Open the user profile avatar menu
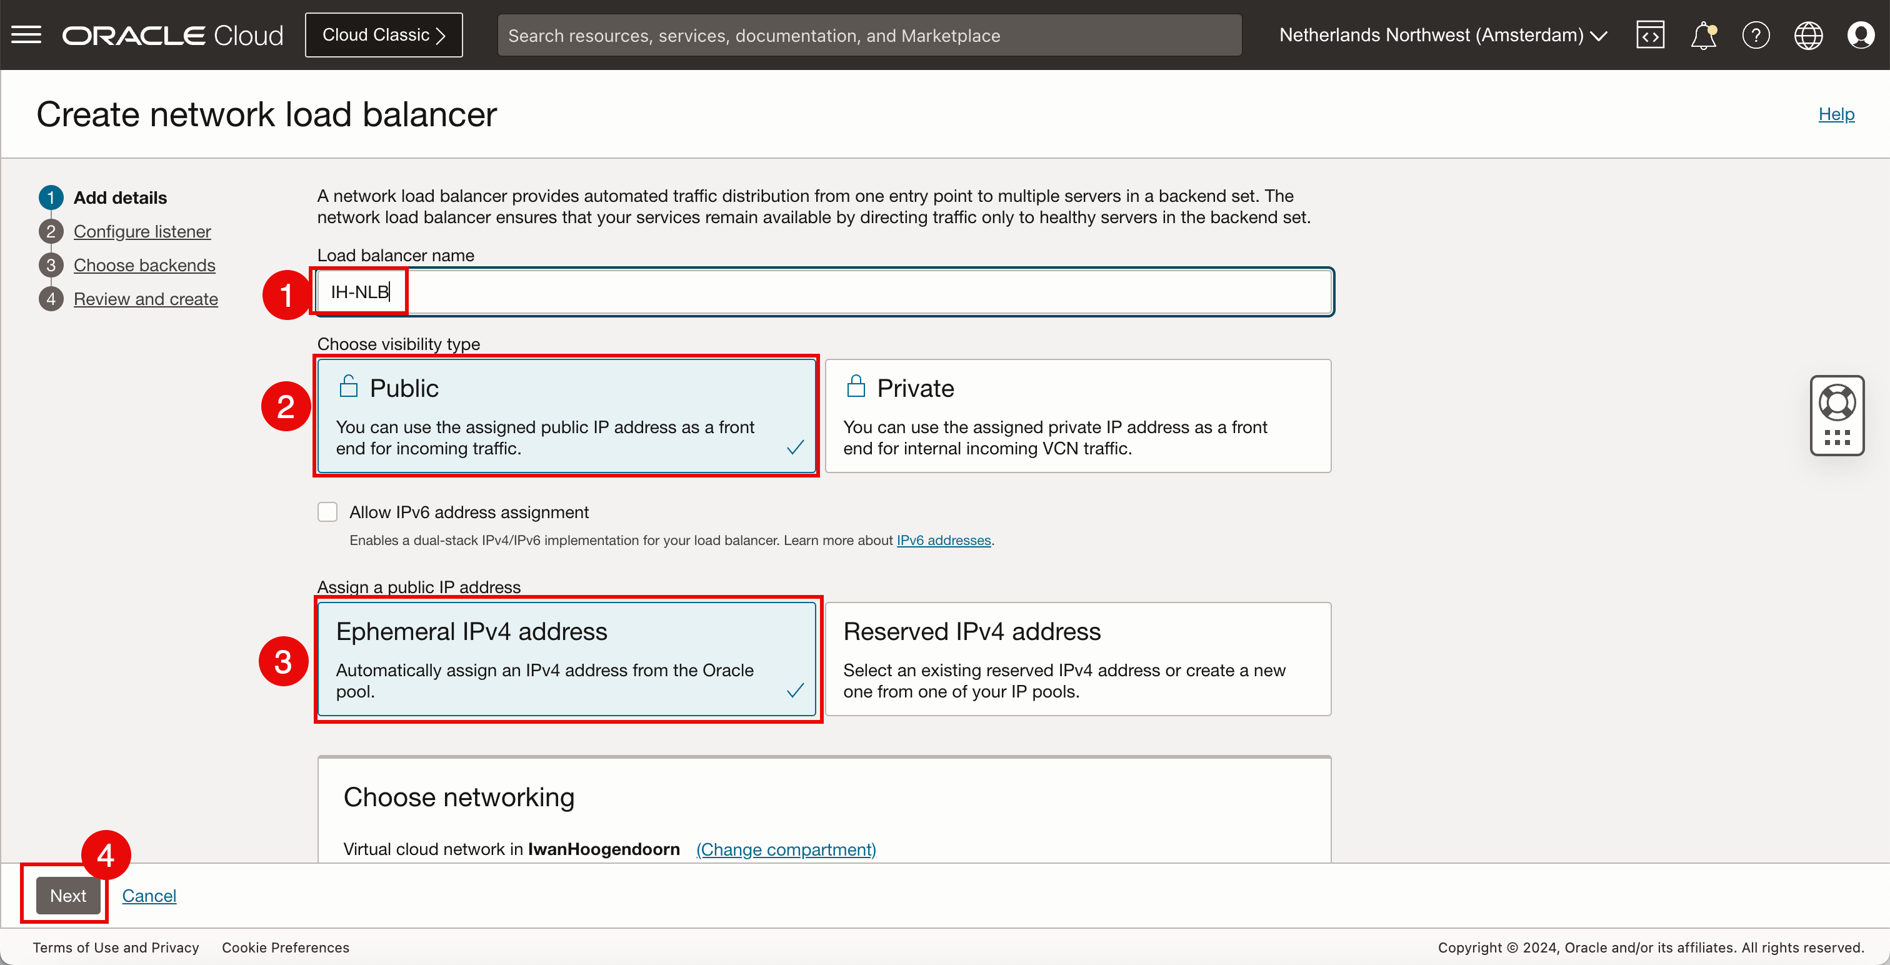Viewport: 1890px width, 965px height. pos(1861,34)
